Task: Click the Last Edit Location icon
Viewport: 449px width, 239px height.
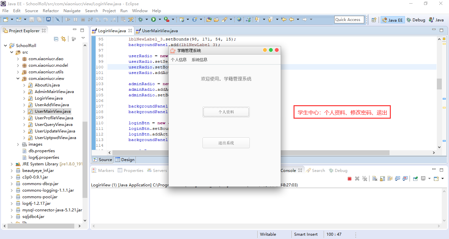Action: (x=284, y=19)
